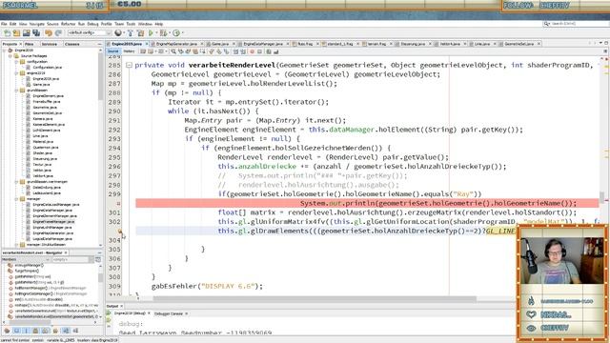Switch to EngineMapGenerator.java editor tab
Screen dimensions: 610x343
click(177, 44)
